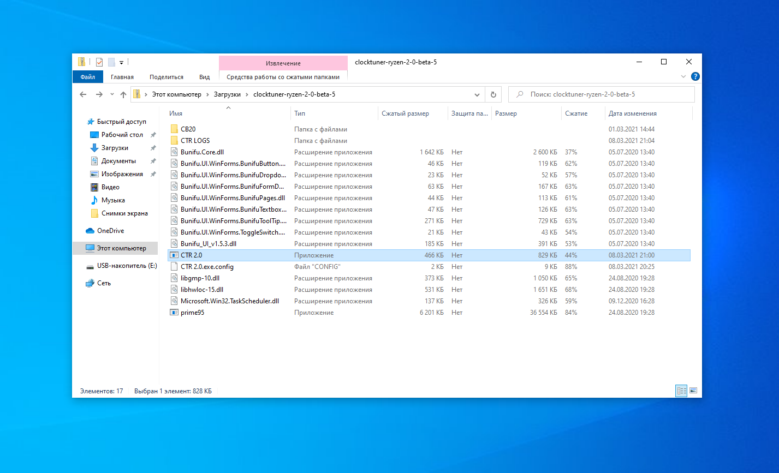Click the zipped folder icon in title bar
Screen dimensions: 779x473
click(81, 62)
